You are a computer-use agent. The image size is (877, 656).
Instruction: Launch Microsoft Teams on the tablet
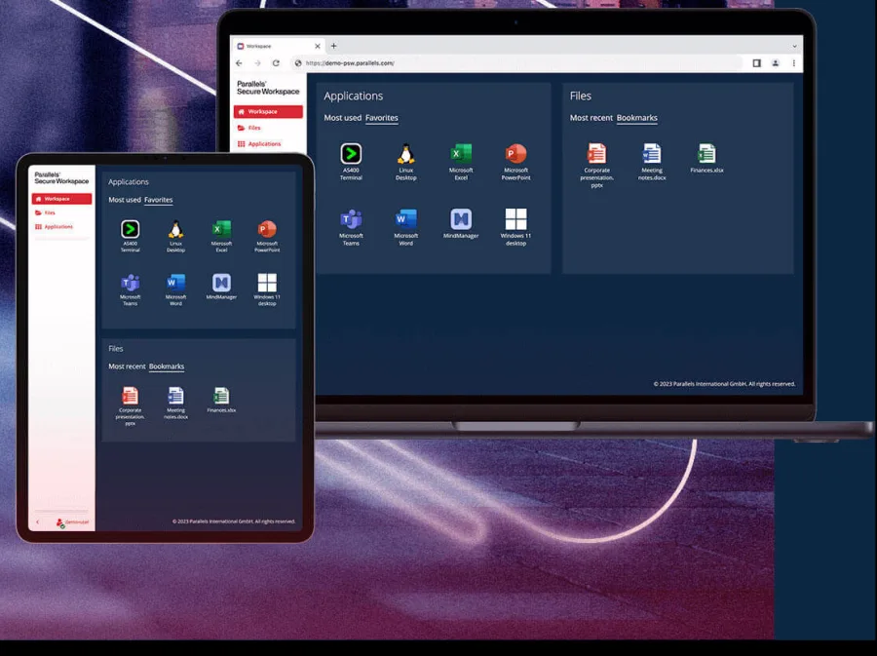tap(131, 289)
